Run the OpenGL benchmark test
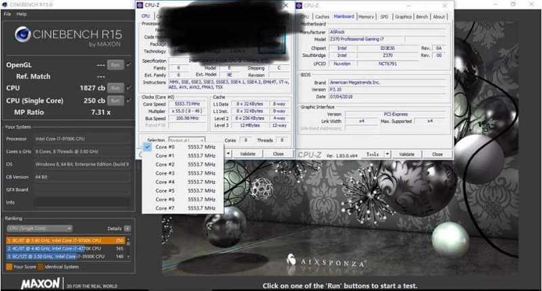 click(114, 64)
